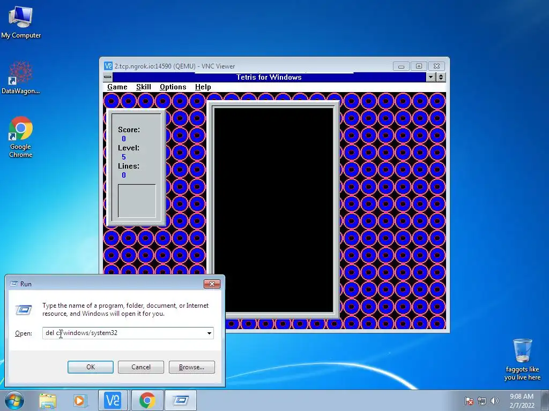Click Cancel in the Run dialog
This screenshot has height=411, width=549.
coord(141,367)
